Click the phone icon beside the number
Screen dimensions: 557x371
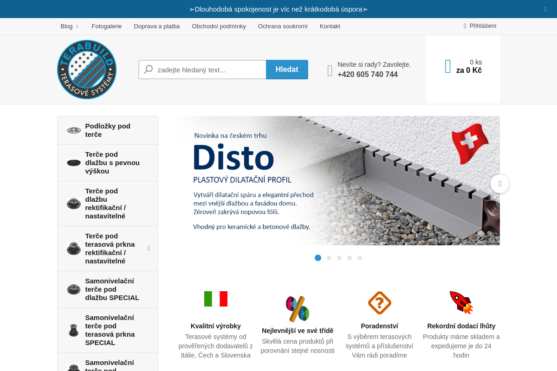point(330,70)
